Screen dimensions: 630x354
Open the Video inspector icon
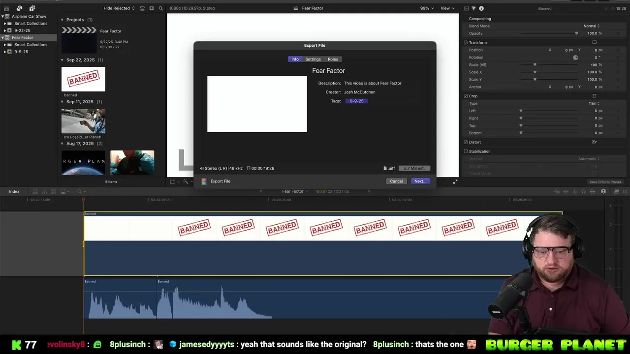point(467,8)
